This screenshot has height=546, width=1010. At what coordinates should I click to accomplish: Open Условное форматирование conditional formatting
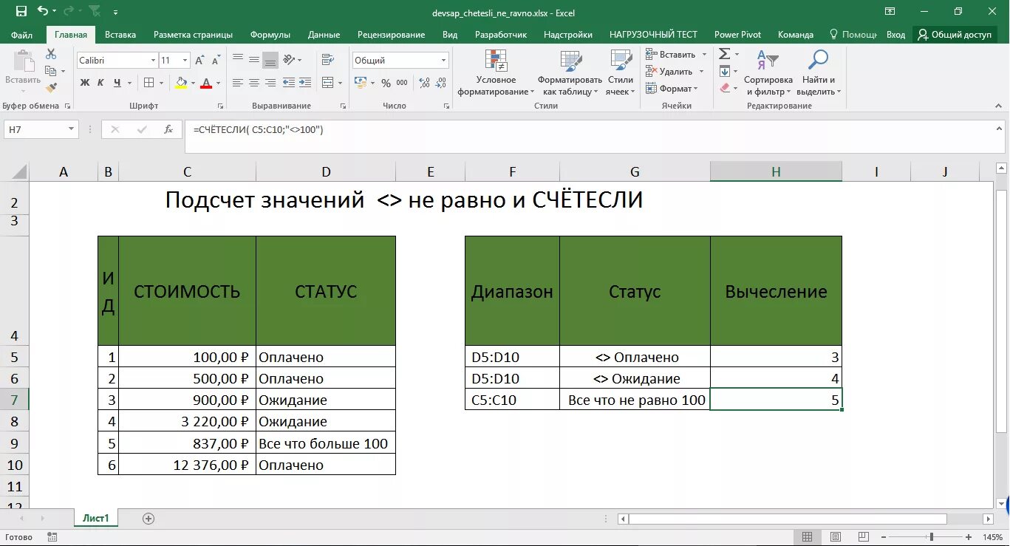click(496, 73)
